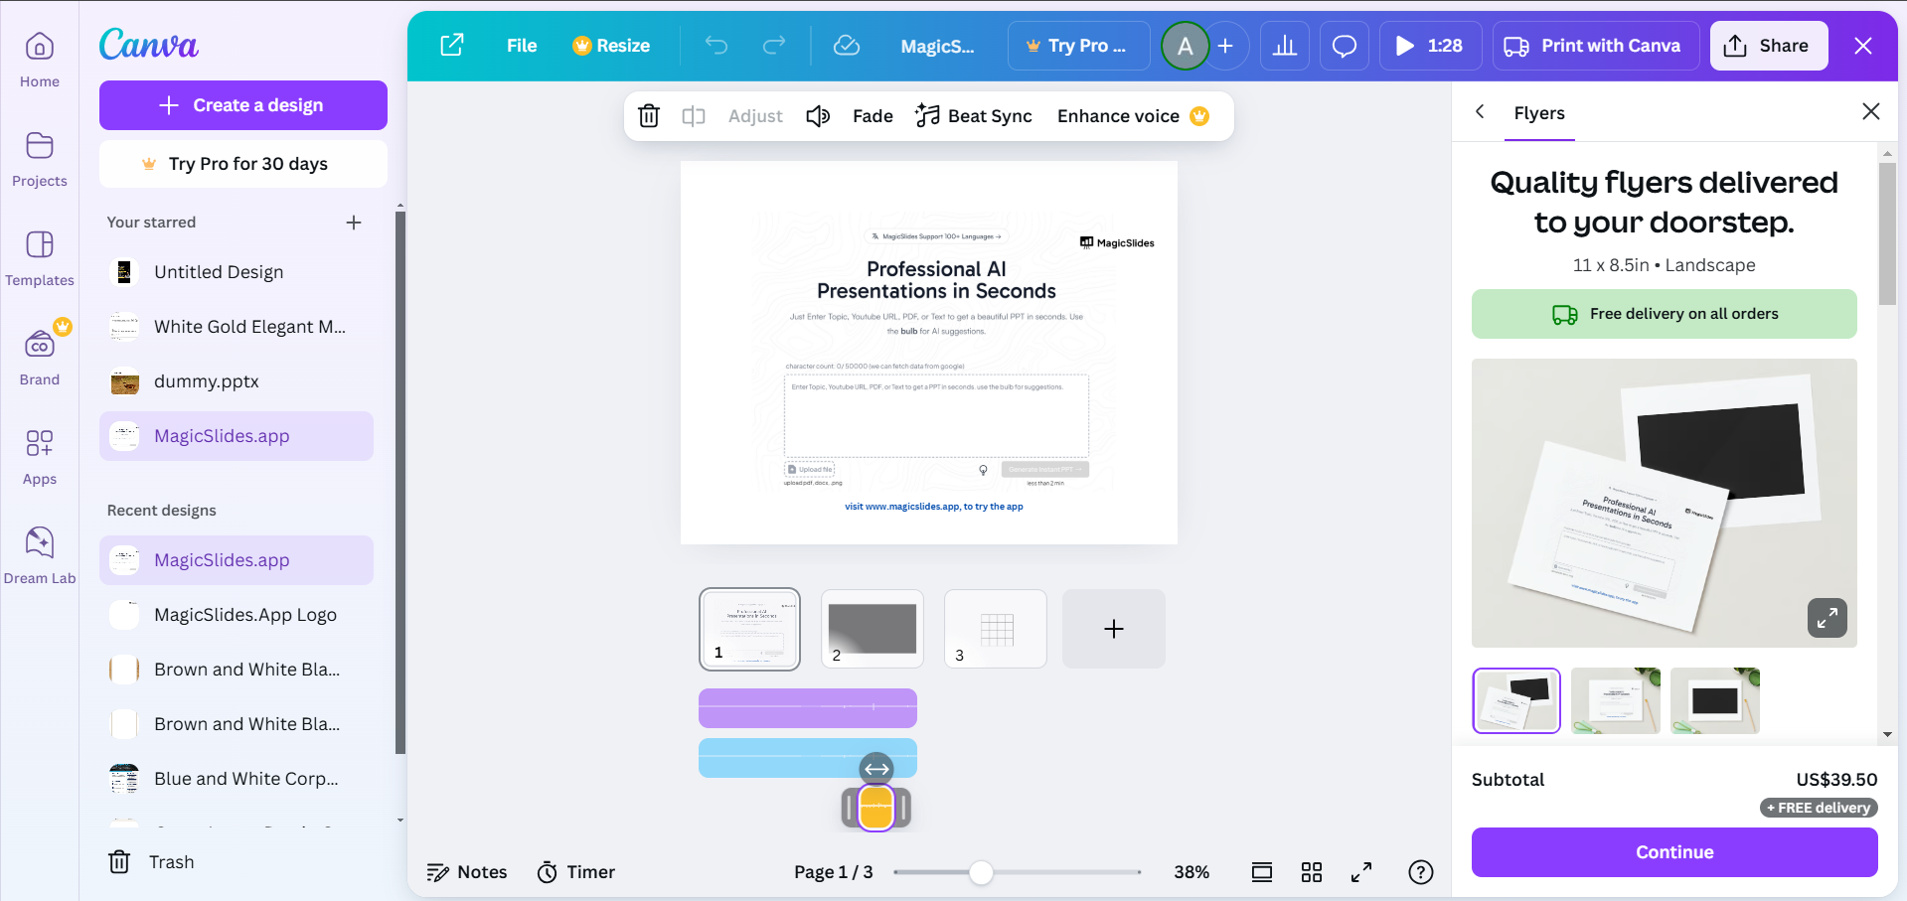Click Continue to order flyers

[x=1674, y=852]
